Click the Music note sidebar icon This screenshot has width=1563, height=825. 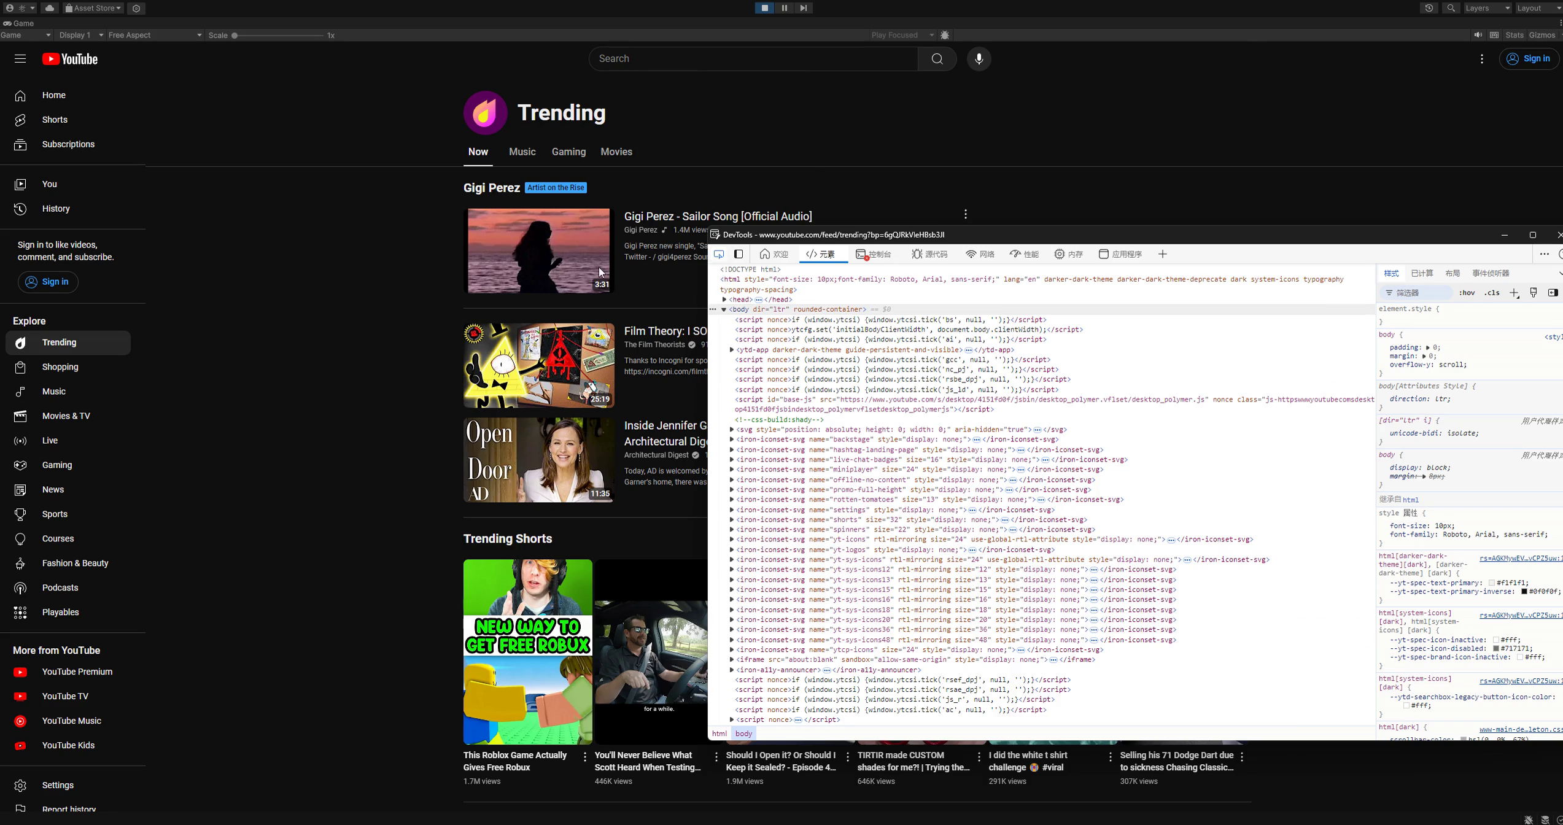[x=20, y=392]
